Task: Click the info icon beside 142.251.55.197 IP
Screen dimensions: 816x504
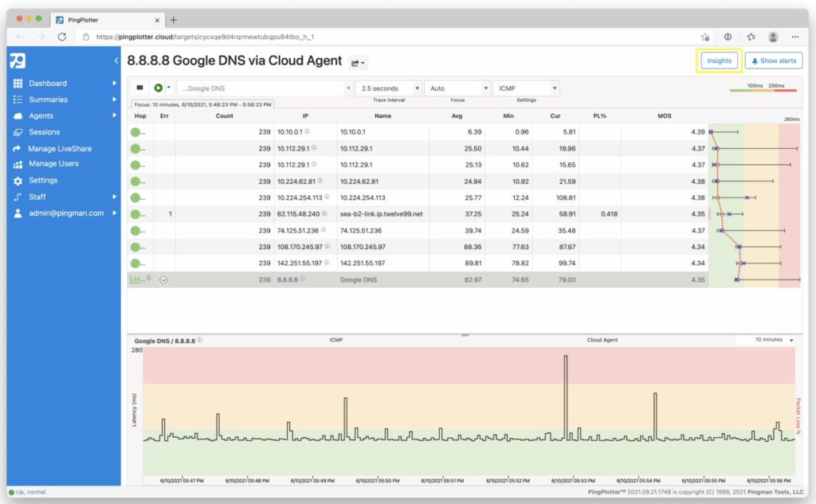Action: [326, 263]
